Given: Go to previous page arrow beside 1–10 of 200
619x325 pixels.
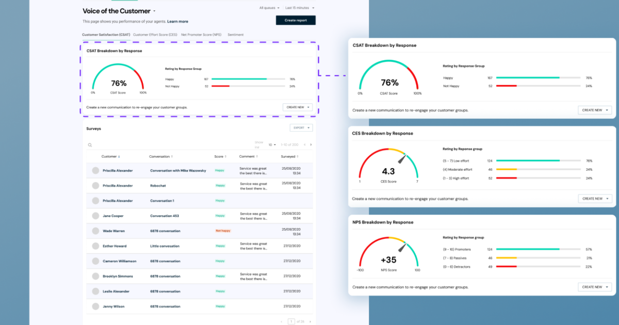Looking at the screenshot, I should [304, 144].
